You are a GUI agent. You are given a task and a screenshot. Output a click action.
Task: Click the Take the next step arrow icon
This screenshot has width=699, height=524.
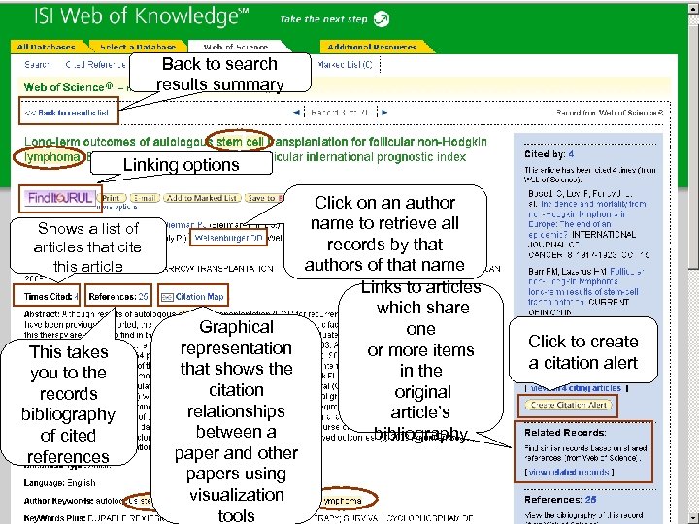382,19
